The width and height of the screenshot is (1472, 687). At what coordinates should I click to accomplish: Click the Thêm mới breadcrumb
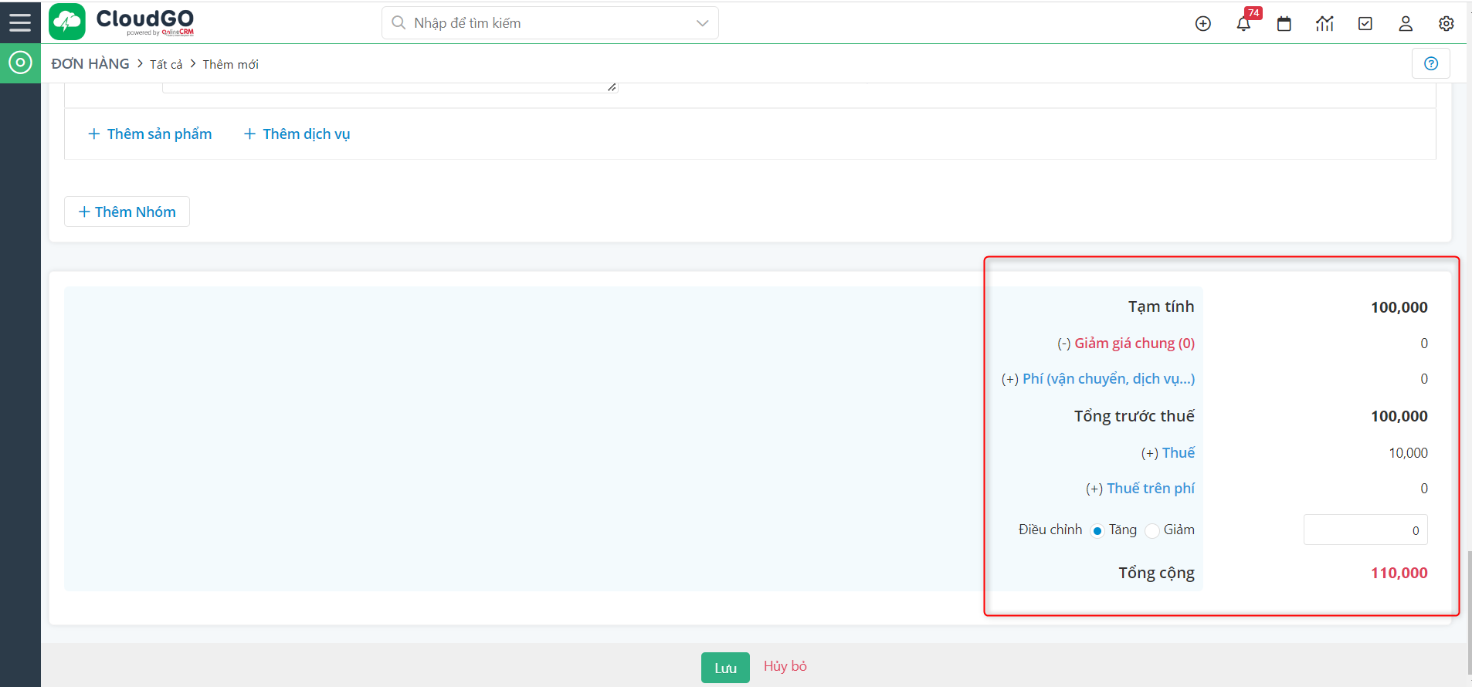[230, 65]
